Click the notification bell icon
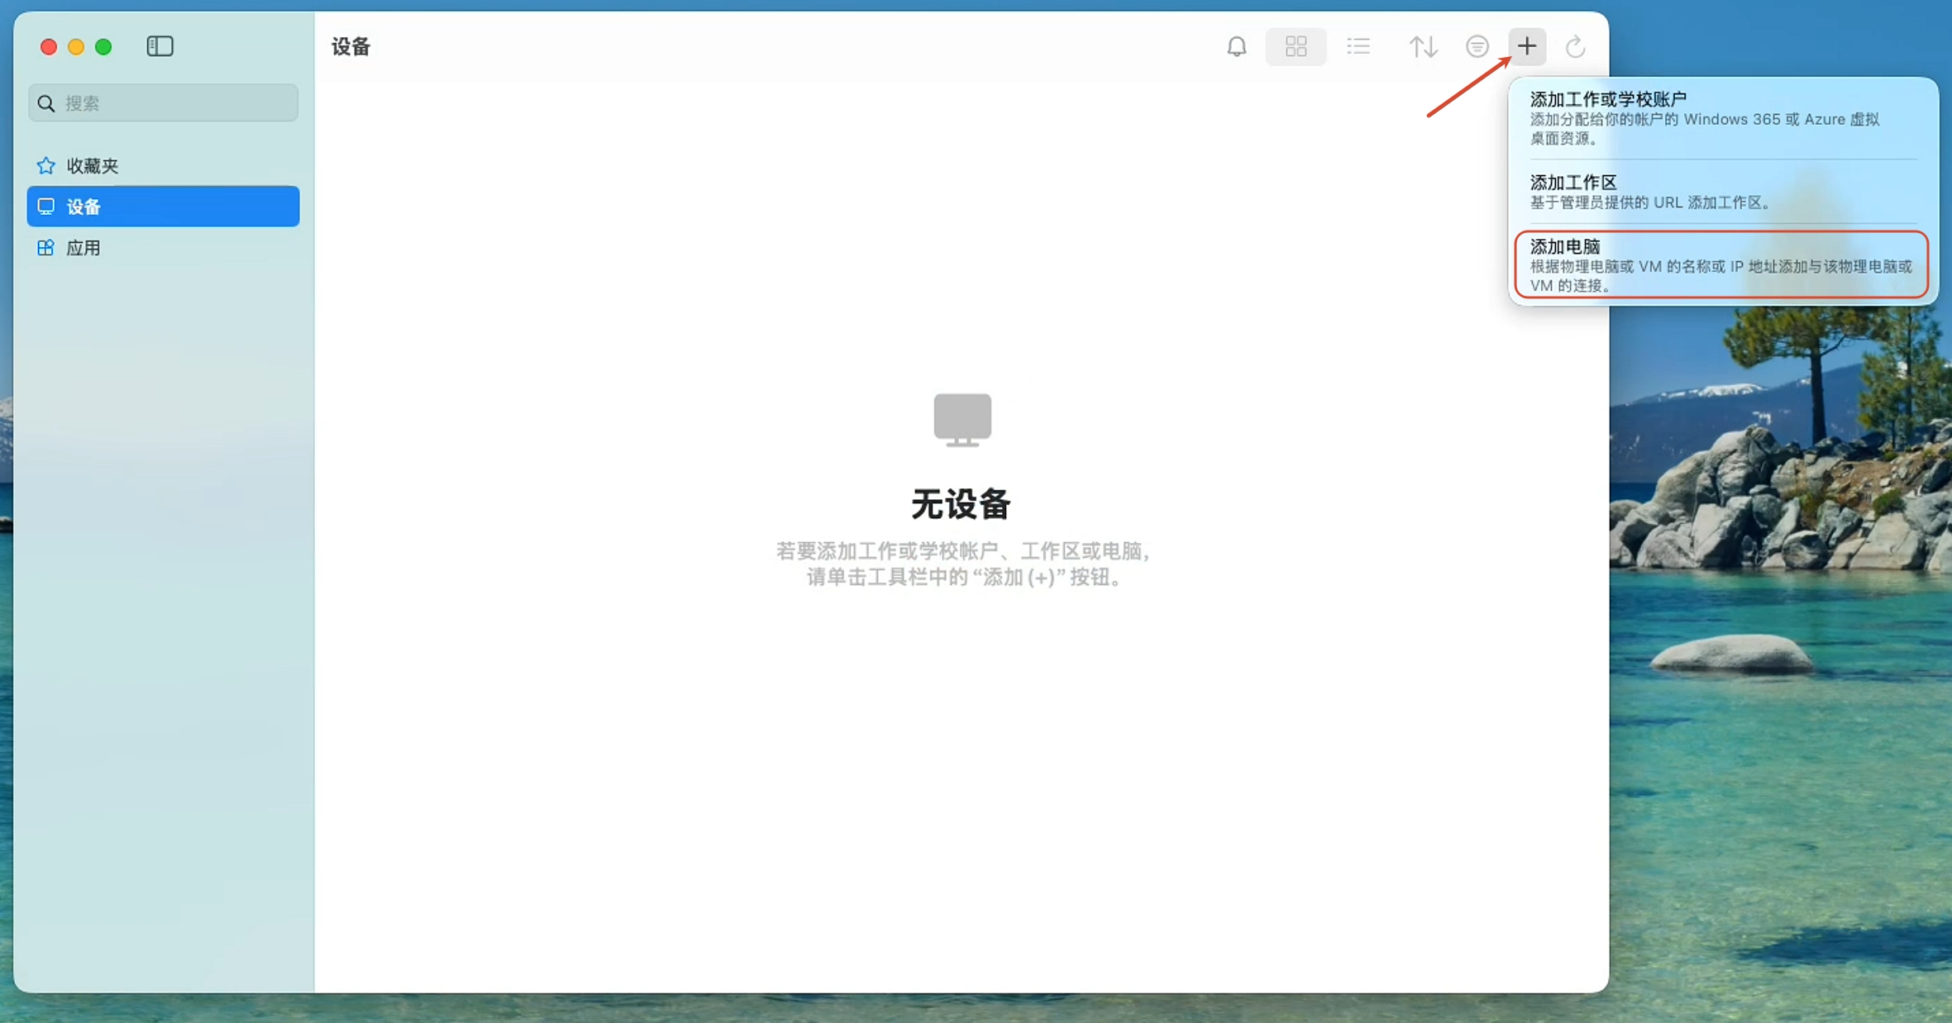 [x=1236, y=46]
